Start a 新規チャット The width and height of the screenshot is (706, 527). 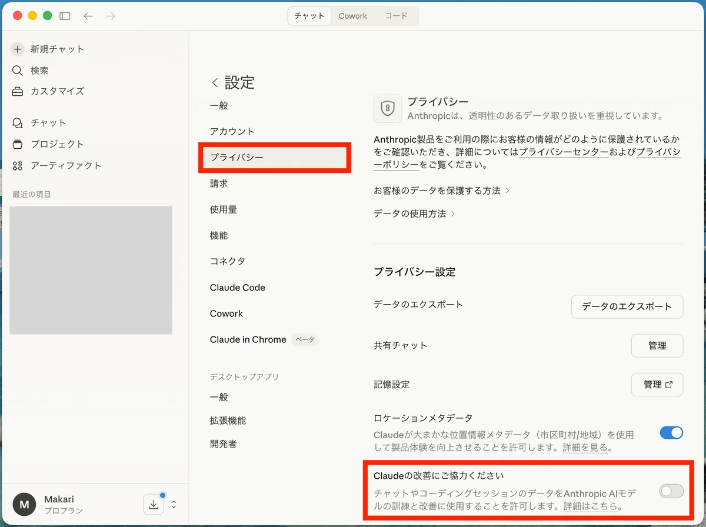[57, 49]
